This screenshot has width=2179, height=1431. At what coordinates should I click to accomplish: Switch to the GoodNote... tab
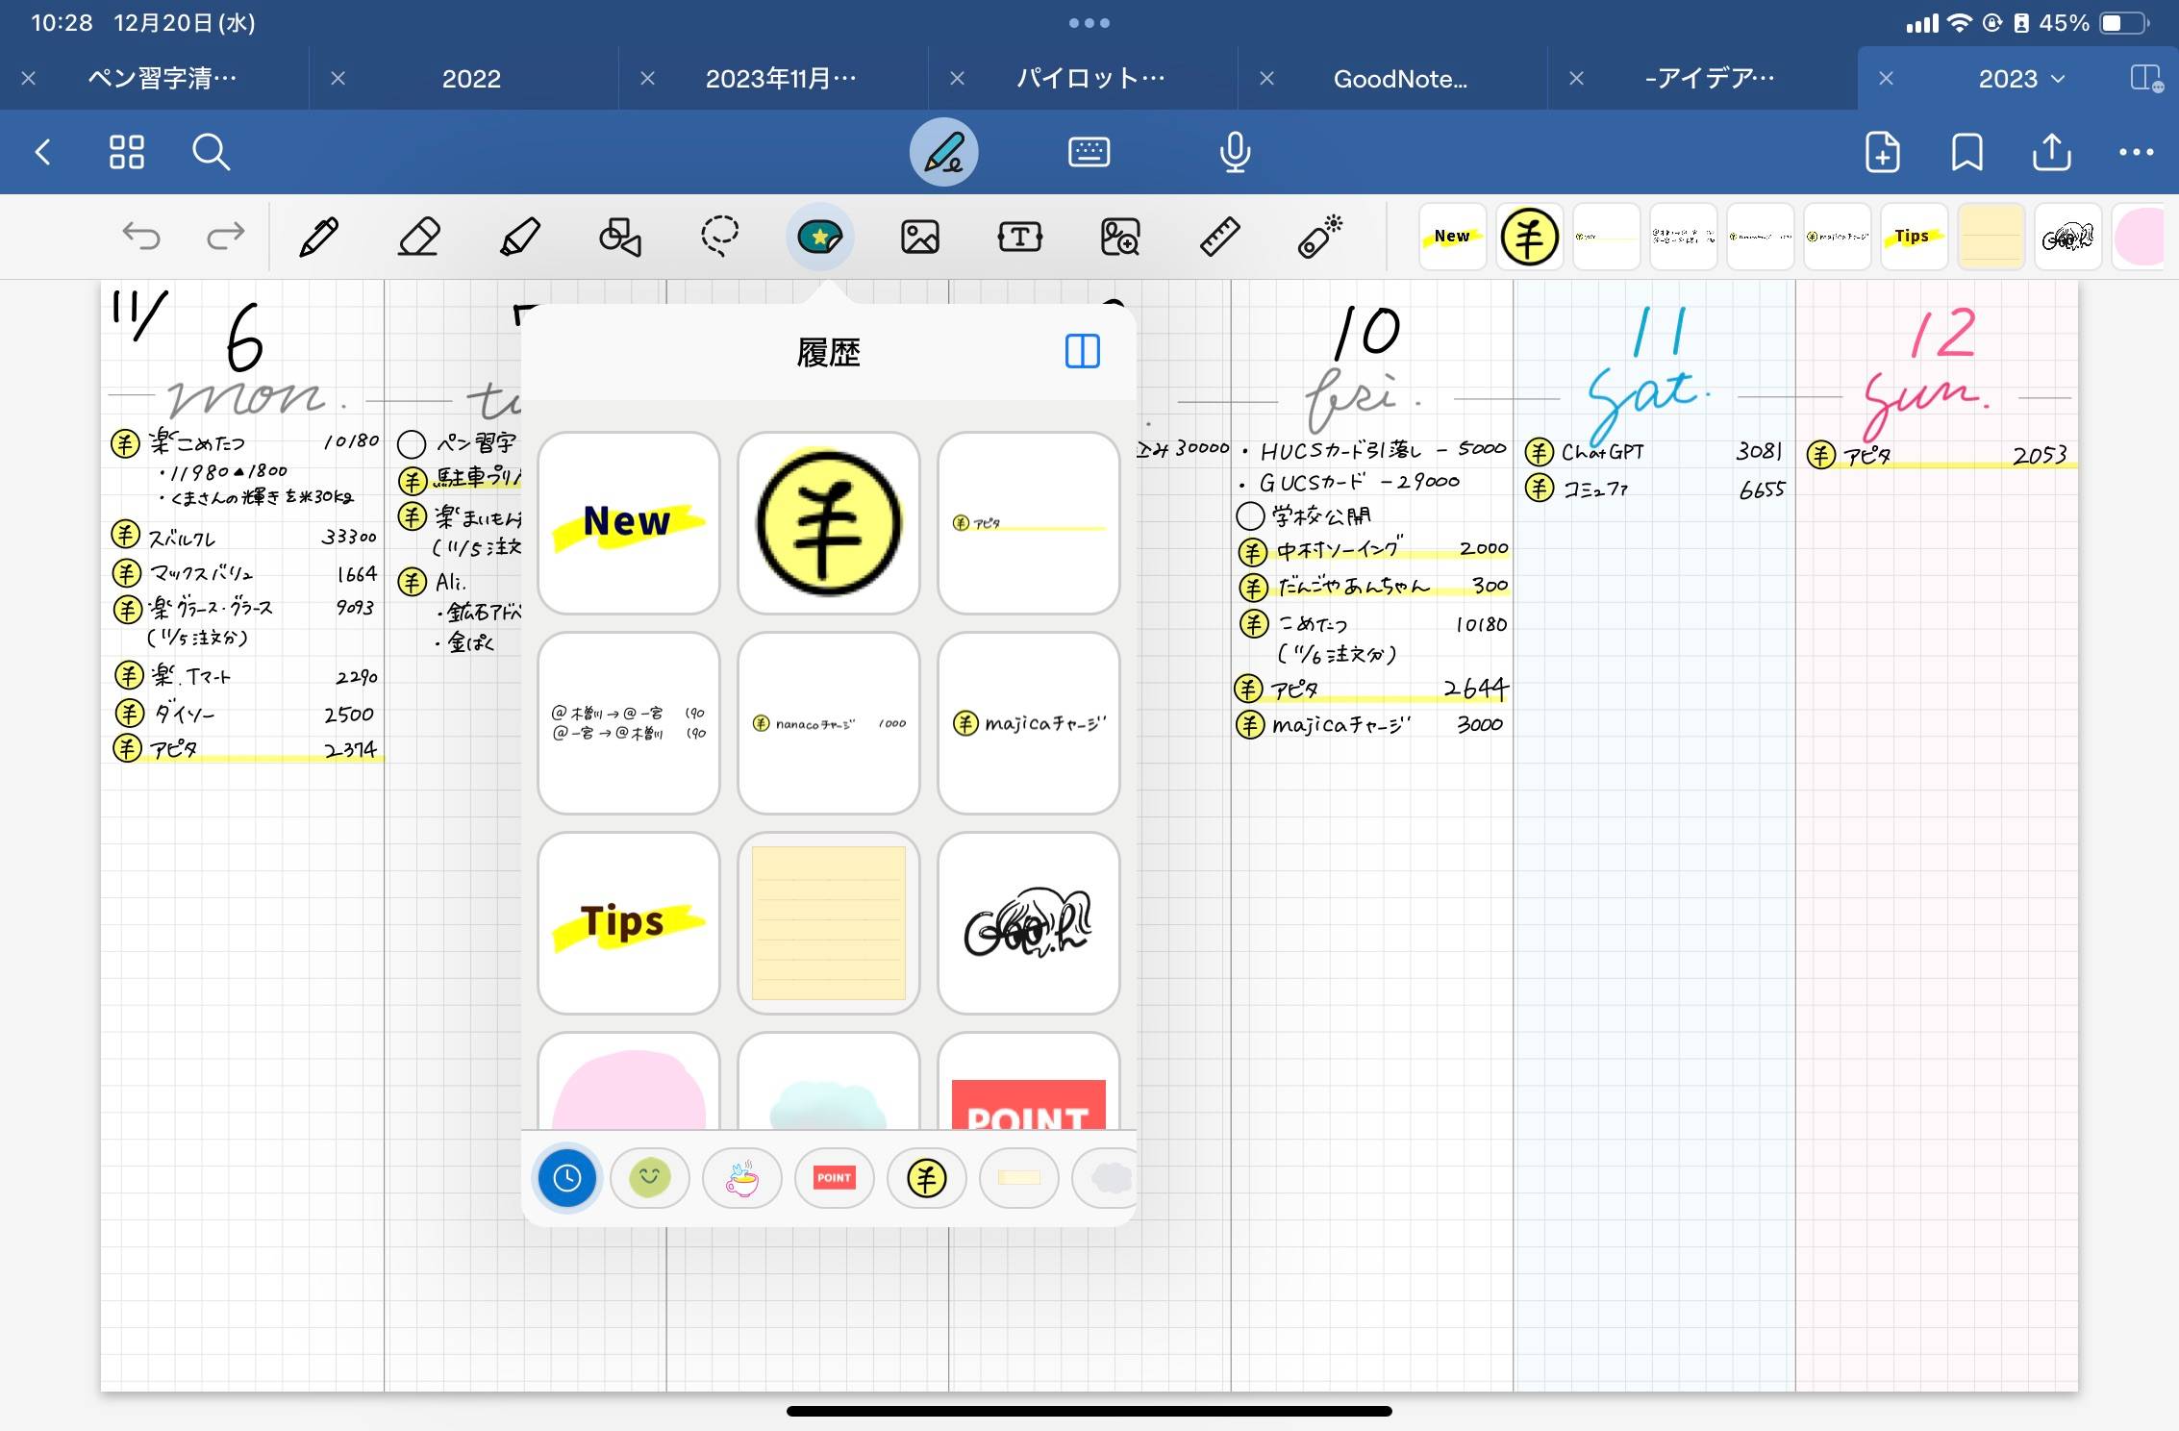[x=1400, y=79]
